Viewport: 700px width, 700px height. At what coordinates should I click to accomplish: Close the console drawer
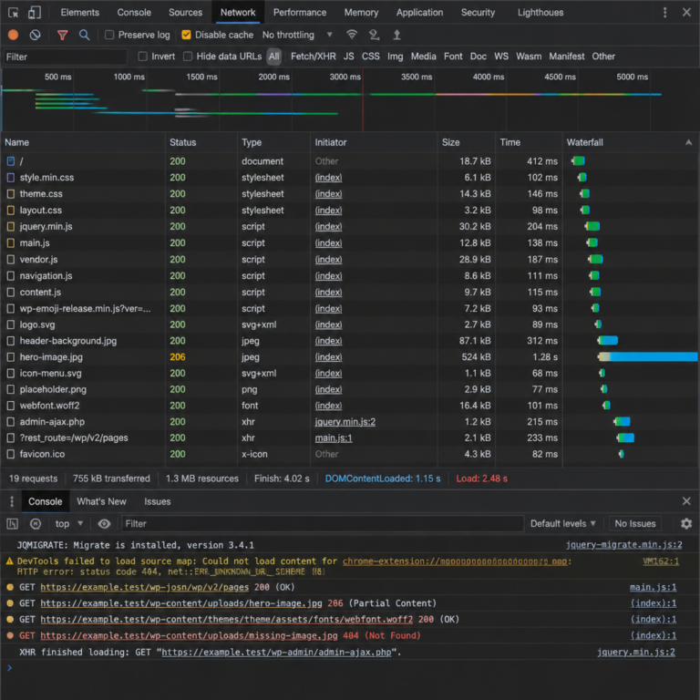point(686,501)
